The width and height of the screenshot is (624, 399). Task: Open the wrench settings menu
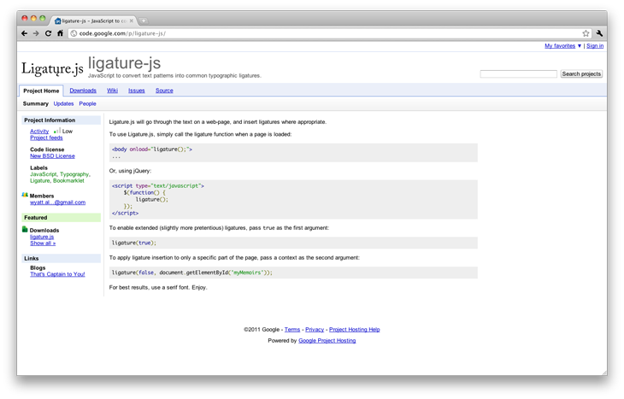[x=599, y=33]
